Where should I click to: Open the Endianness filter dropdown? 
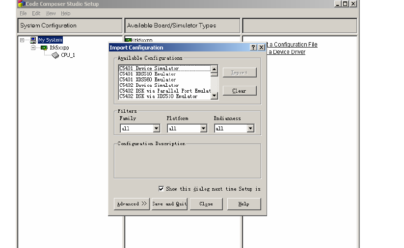coord(250,128)
